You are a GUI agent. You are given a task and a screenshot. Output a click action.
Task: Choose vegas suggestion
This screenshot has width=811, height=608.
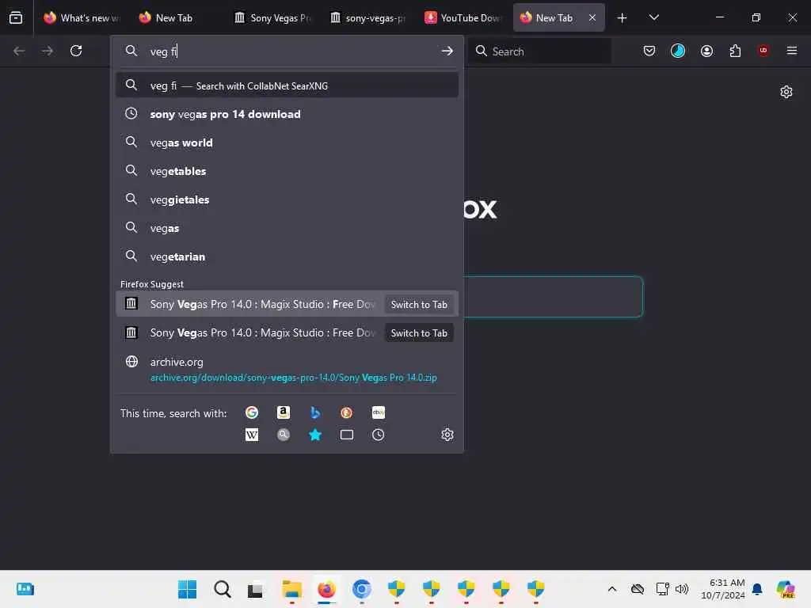coord(287,228)
